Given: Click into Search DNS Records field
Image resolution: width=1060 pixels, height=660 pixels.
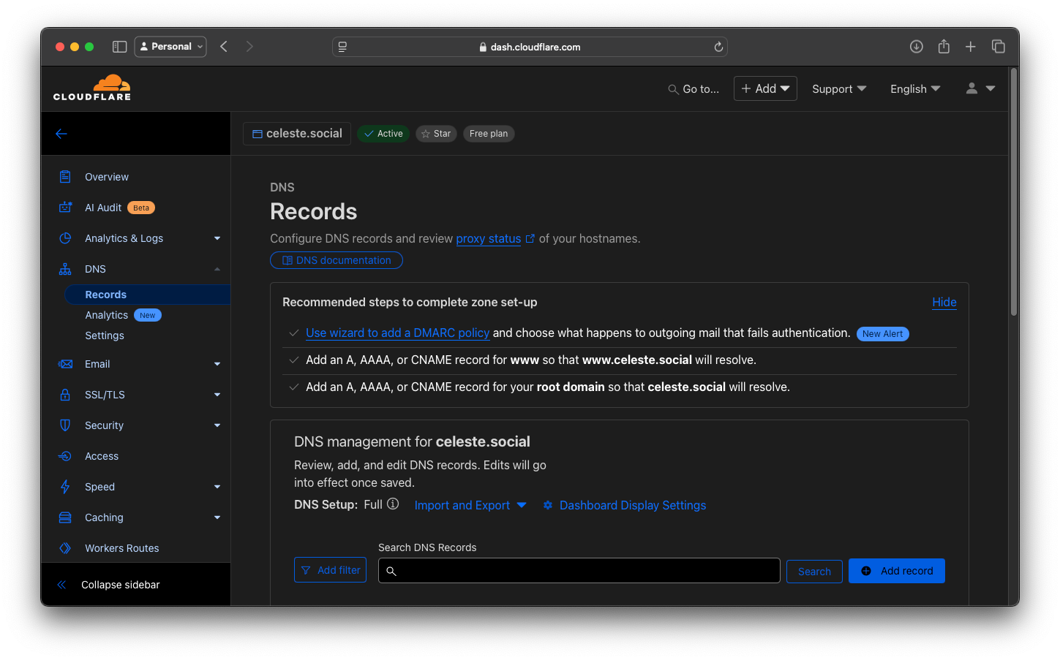Looking at the screenshot, I should pyautogui.click(x=579, y=570).
